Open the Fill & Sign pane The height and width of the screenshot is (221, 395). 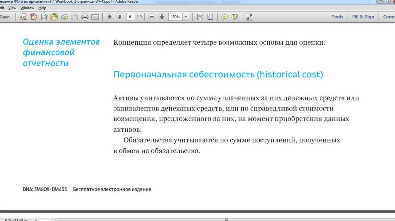(x=363, y=17)
